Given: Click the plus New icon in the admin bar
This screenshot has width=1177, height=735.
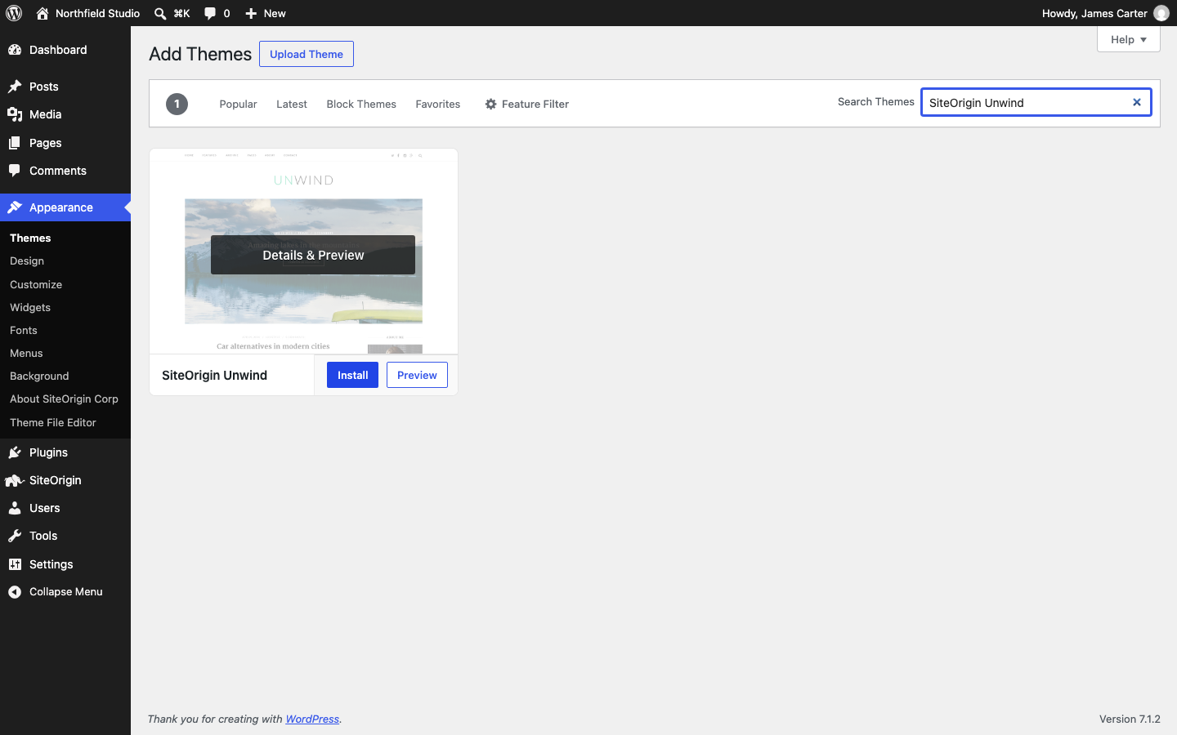Looking at the screenshot, I should coord(251,13).
